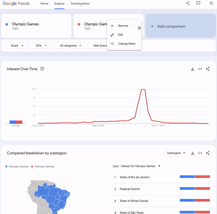
Task: Open the All categories dropdown
Action: coord(70,46)
